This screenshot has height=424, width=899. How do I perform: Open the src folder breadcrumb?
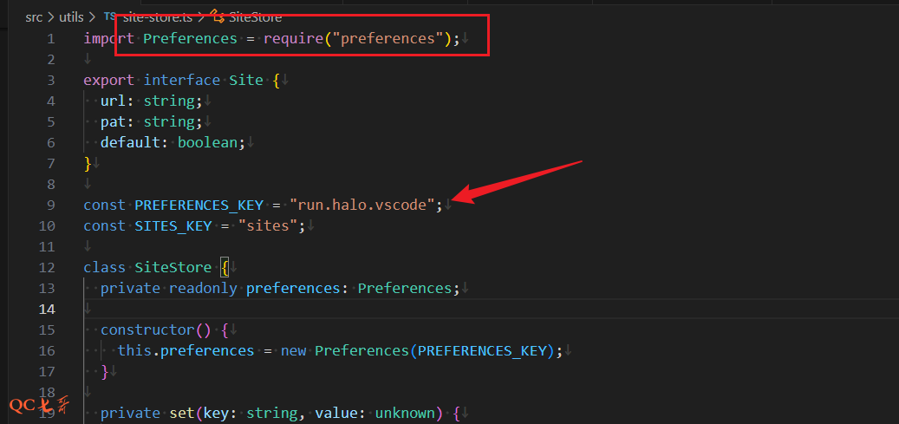tap(34, 16)
